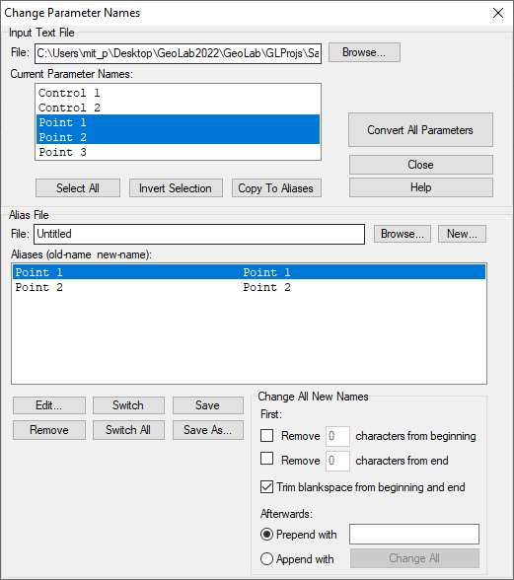
Task: Click the Close button
Action: [420, 165]
